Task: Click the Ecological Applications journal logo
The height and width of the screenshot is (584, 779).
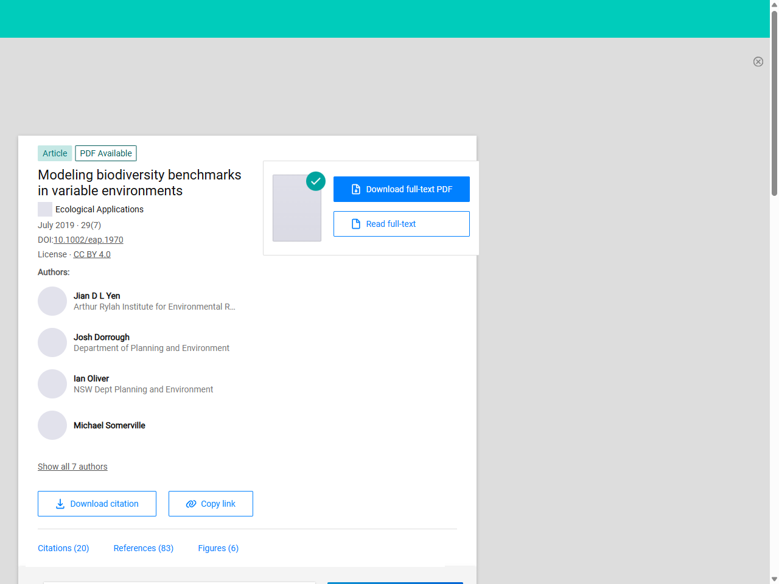Action: 45,209
